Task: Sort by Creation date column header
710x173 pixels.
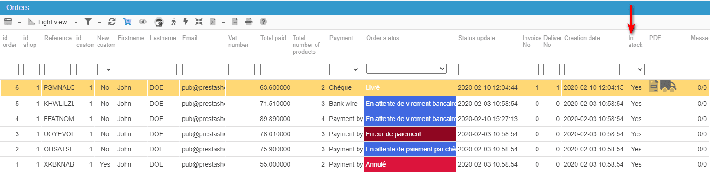Action: click(582, 38)
